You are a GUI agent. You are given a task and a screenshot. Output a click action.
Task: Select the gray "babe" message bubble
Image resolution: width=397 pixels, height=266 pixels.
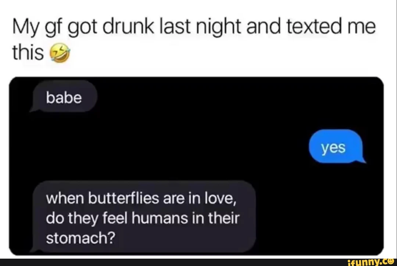pyautogui.click(x=64, y=96)
